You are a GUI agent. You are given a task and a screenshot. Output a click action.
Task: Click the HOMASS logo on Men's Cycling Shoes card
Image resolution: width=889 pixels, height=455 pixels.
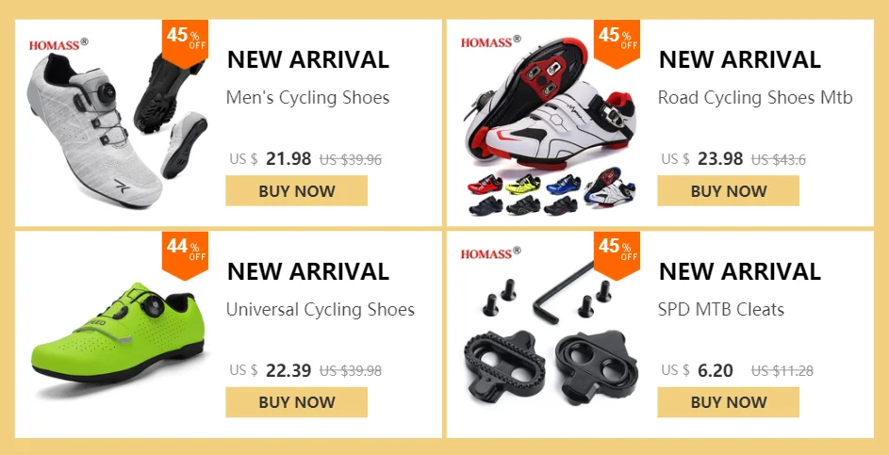click(58, 43)
